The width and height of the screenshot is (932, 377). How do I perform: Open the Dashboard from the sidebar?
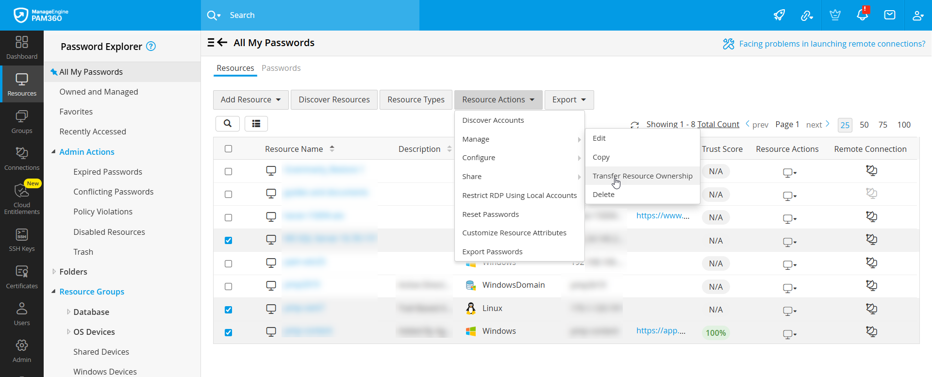(22, 48)
